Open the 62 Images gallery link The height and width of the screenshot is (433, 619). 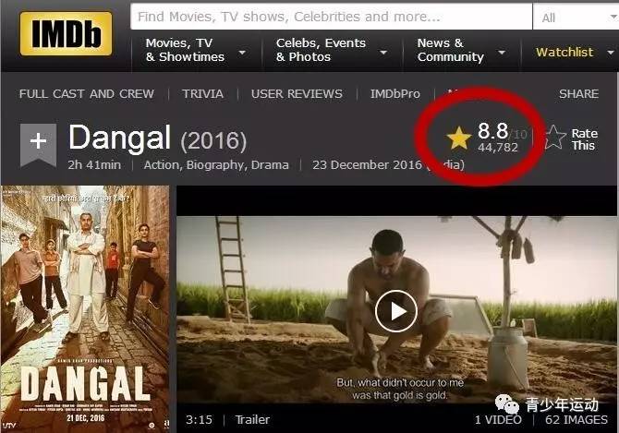pyautogui.click(x=577, y=419)
